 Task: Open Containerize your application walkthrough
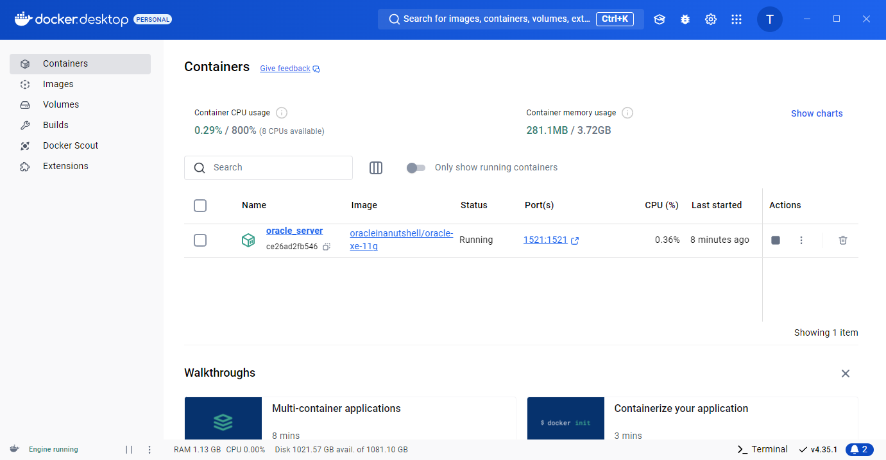692,418
